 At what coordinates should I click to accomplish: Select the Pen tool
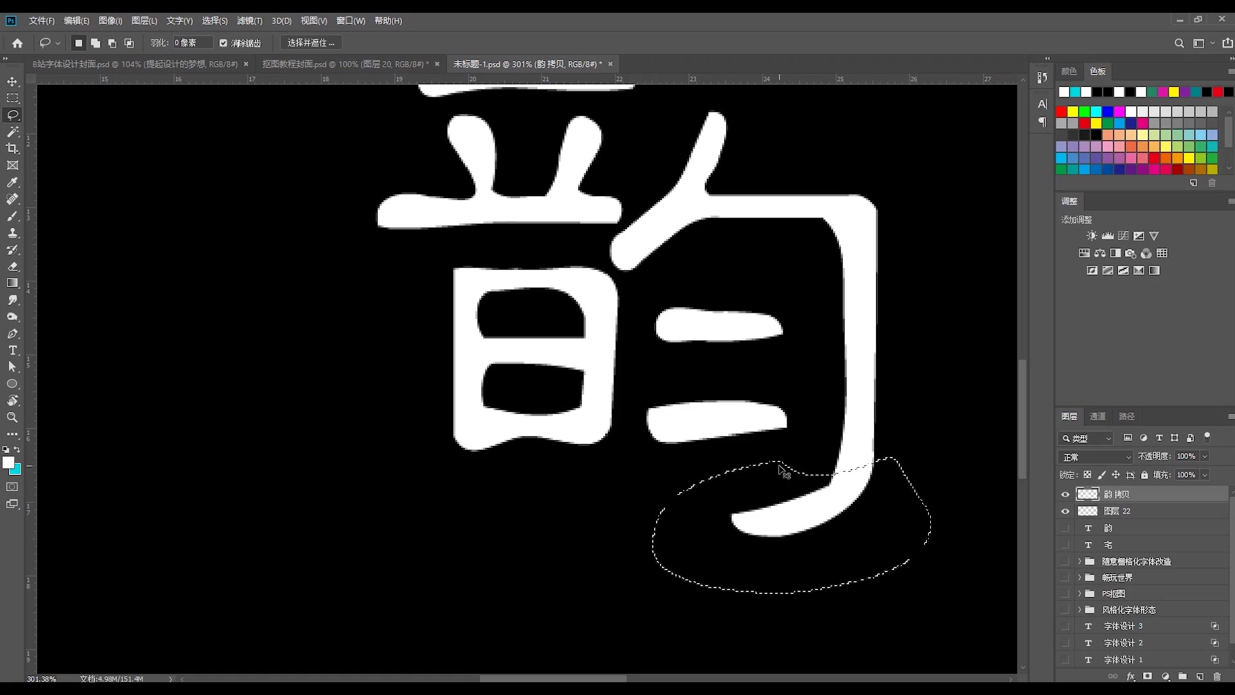[x=12, y=334]
